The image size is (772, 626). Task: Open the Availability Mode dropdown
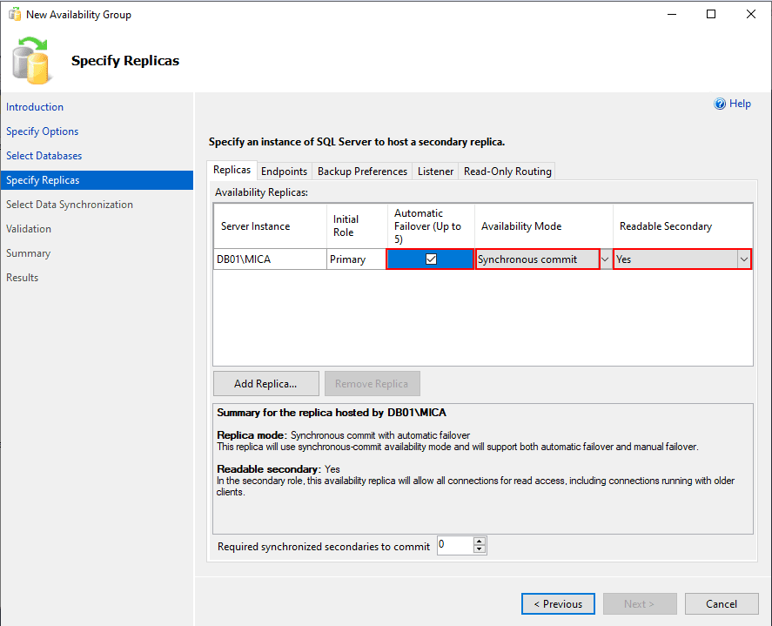605,259
